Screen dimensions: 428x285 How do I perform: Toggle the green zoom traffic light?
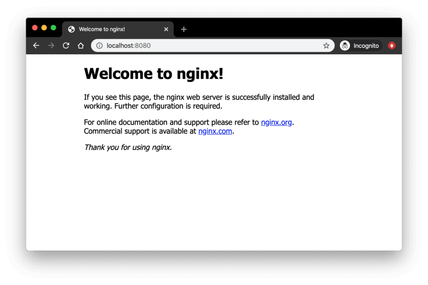tap(53, 27)
